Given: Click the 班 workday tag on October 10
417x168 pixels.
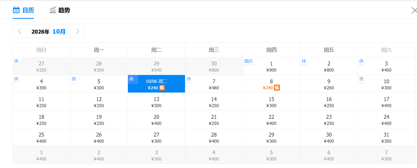Looking at the screenshot, I should pos(361,79).
